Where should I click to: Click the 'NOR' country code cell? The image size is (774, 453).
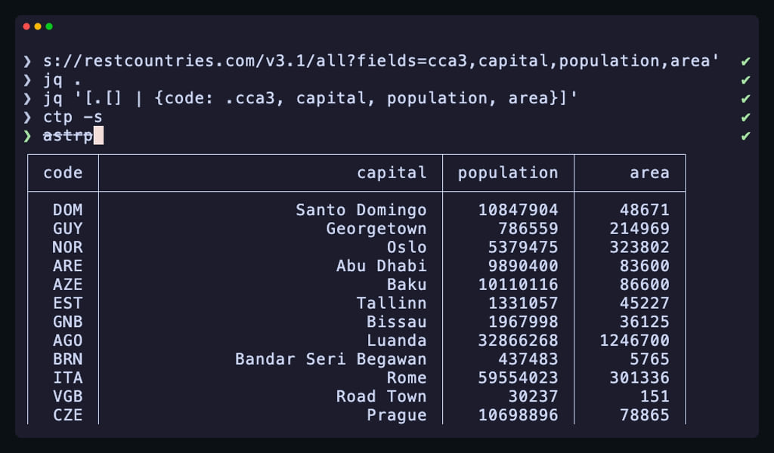67,247
